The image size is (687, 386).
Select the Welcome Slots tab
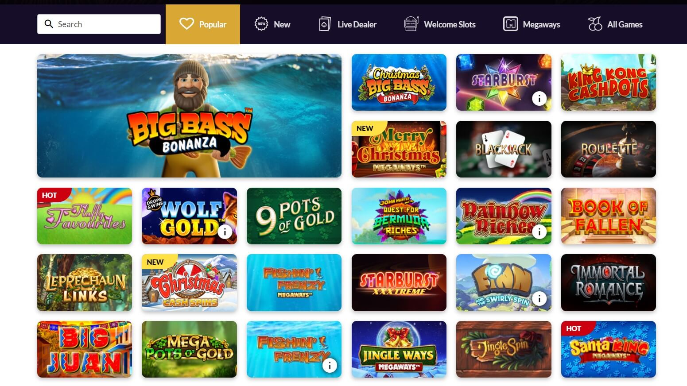[440, 24]
